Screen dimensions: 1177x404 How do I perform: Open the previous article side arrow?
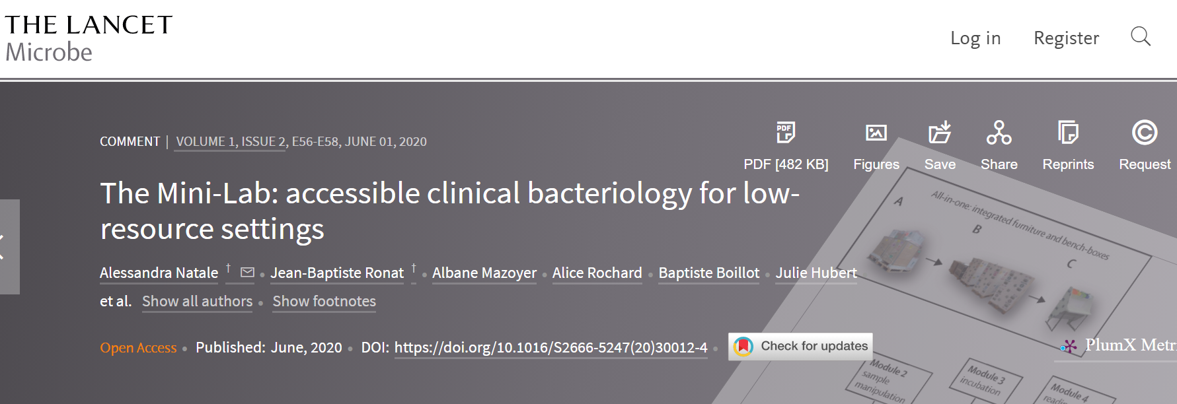(x=9, y=247)
